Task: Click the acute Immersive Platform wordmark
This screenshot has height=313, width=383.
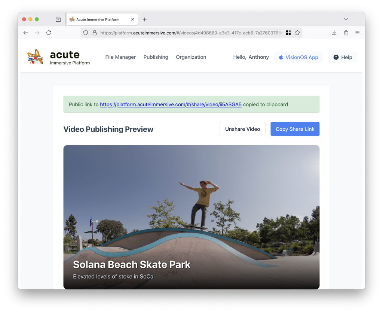Action: pyautogui.click(x=70, y=57)
